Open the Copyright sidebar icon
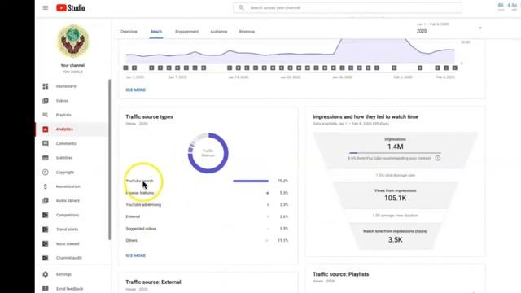Screen dimensions: 521x293 pos(46,172)
